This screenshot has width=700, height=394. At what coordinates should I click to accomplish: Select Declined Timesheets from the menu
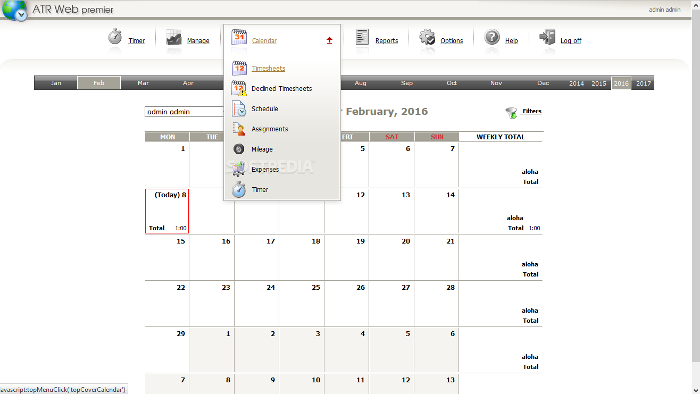pyautogui.click(x=281, y=89)
